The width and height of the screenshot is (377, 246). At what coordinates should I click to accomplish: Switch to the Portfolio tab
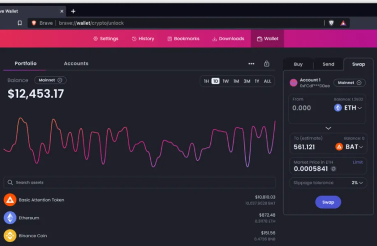tap(26, 63)
